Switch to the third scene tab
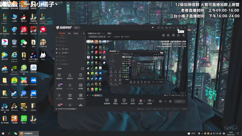 (76, 33)
